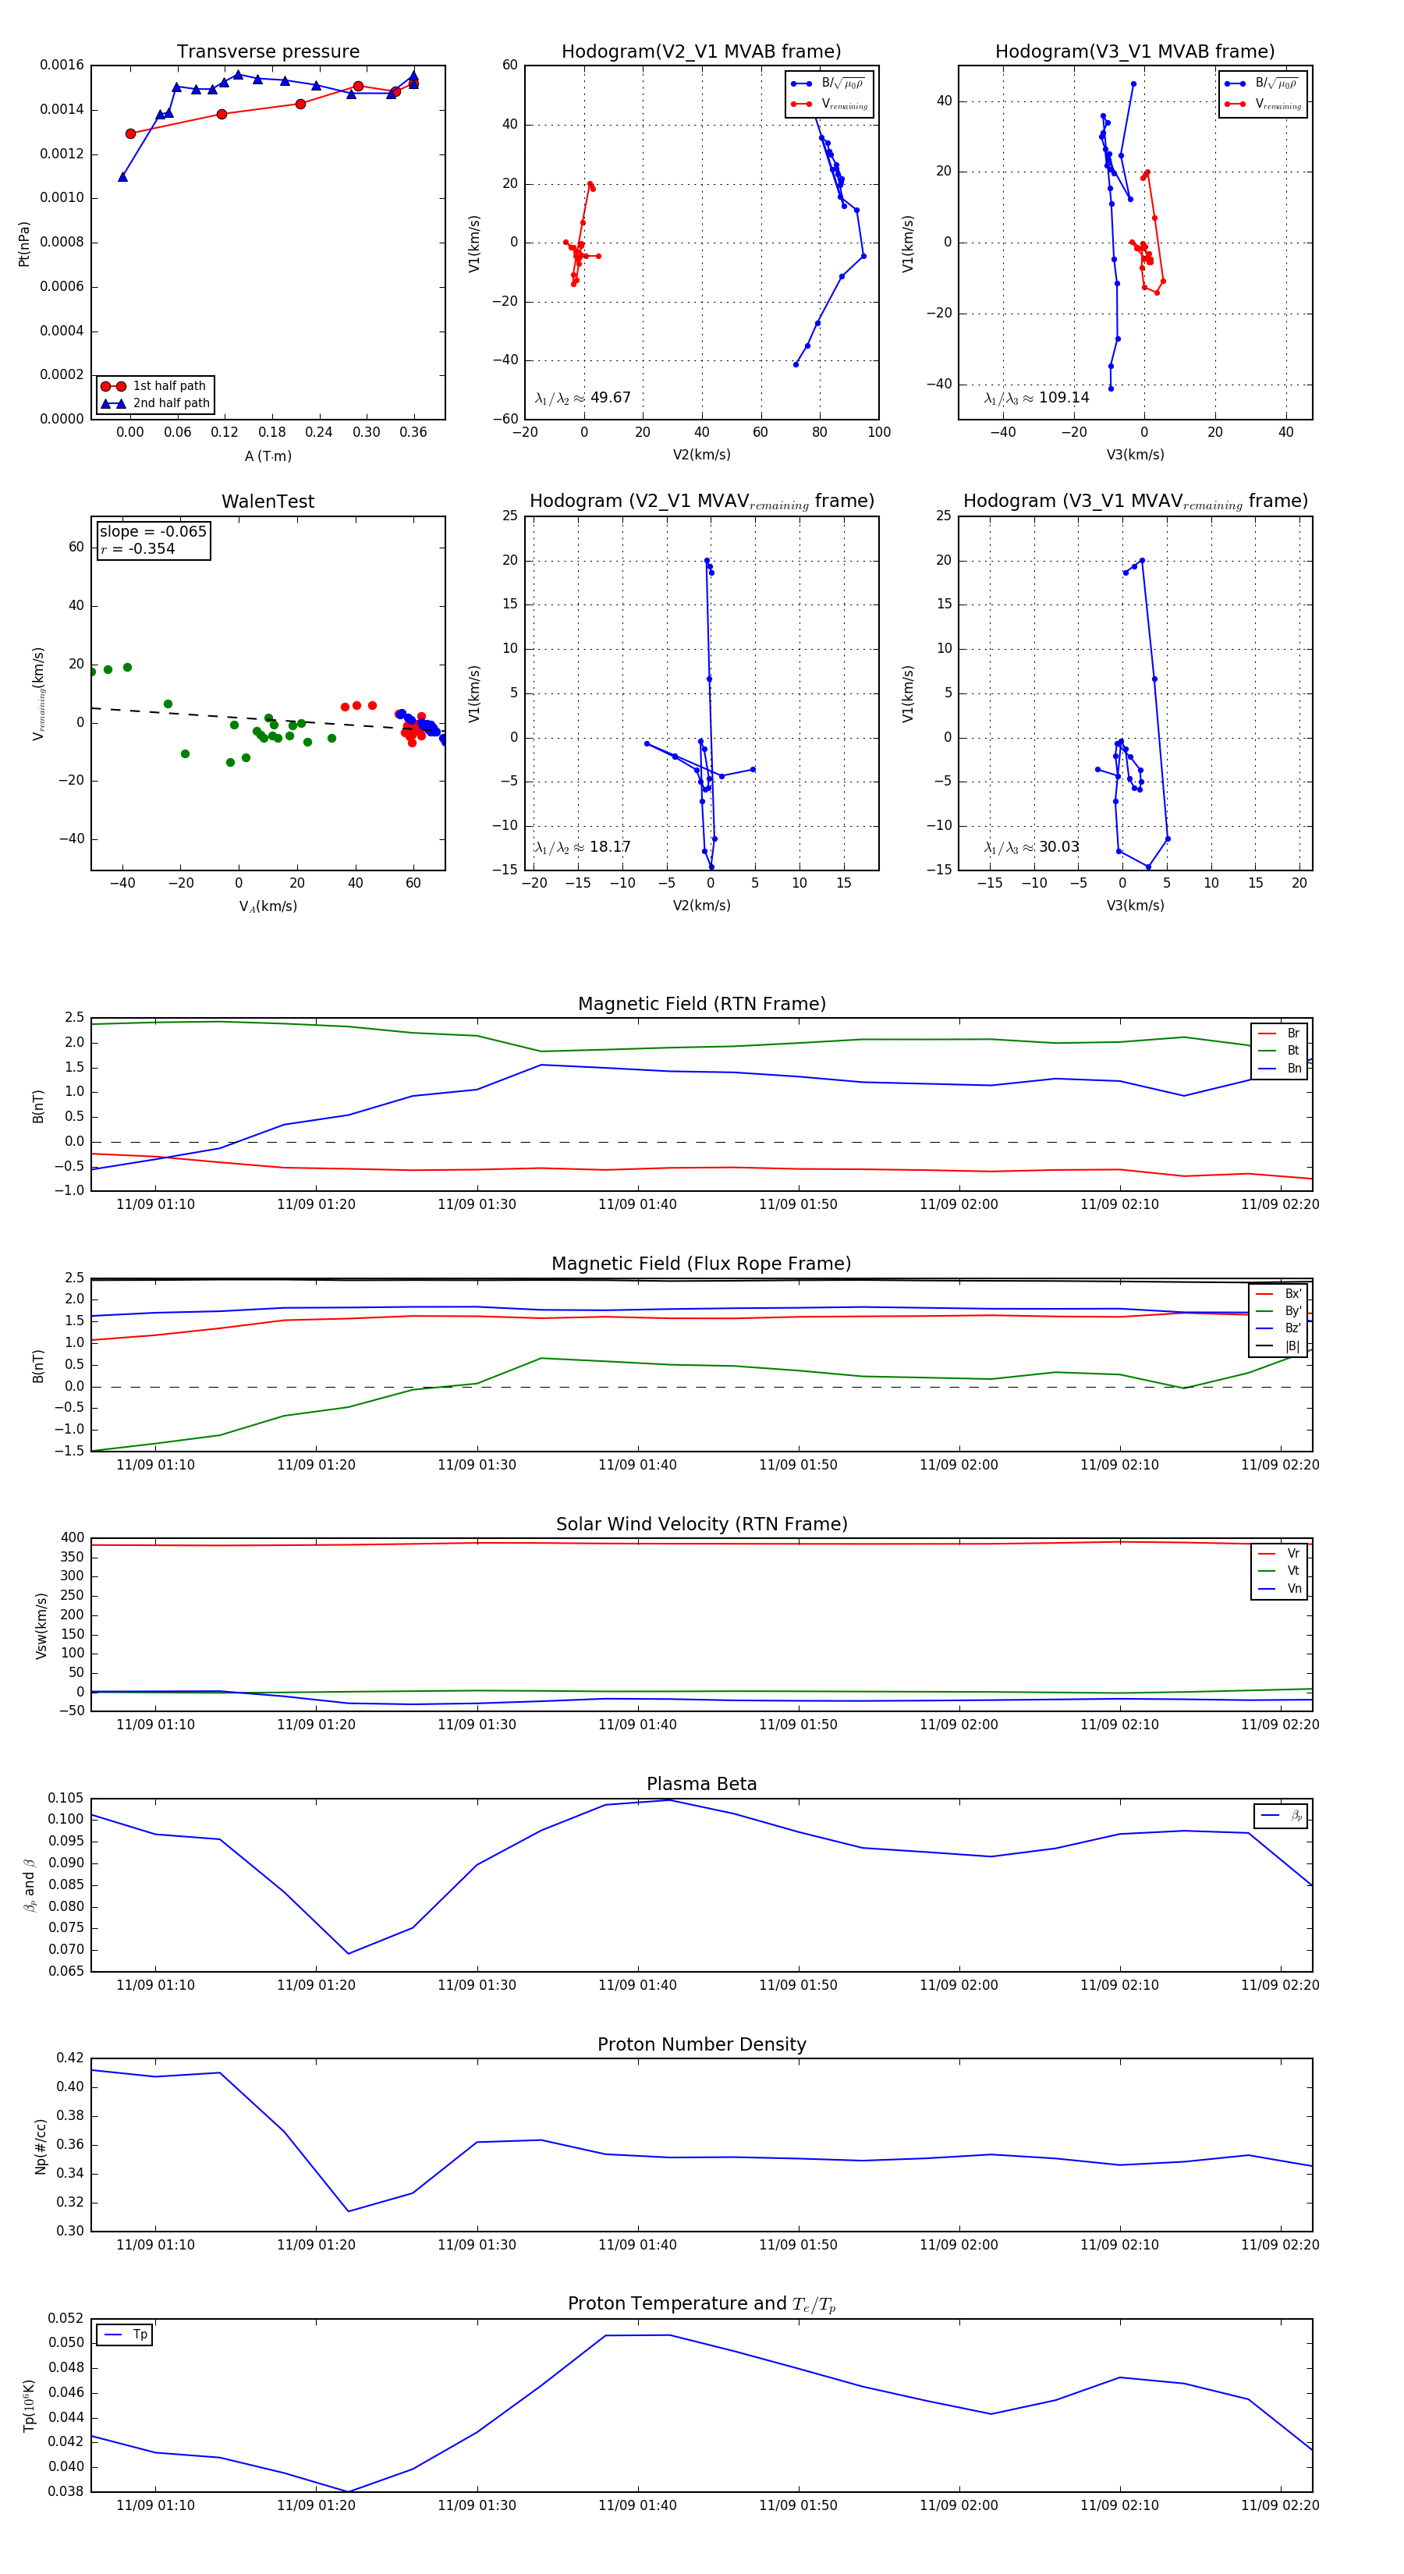Click the "Transverse pressure" plot title
Viewport: 1404px width, 2574px height.
click(268, 52)
